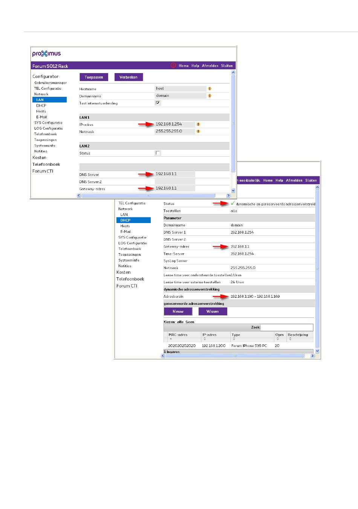Click the Zoek search input field
The image size is (358, 509).
pyautogui.click(x=286, y=327)
